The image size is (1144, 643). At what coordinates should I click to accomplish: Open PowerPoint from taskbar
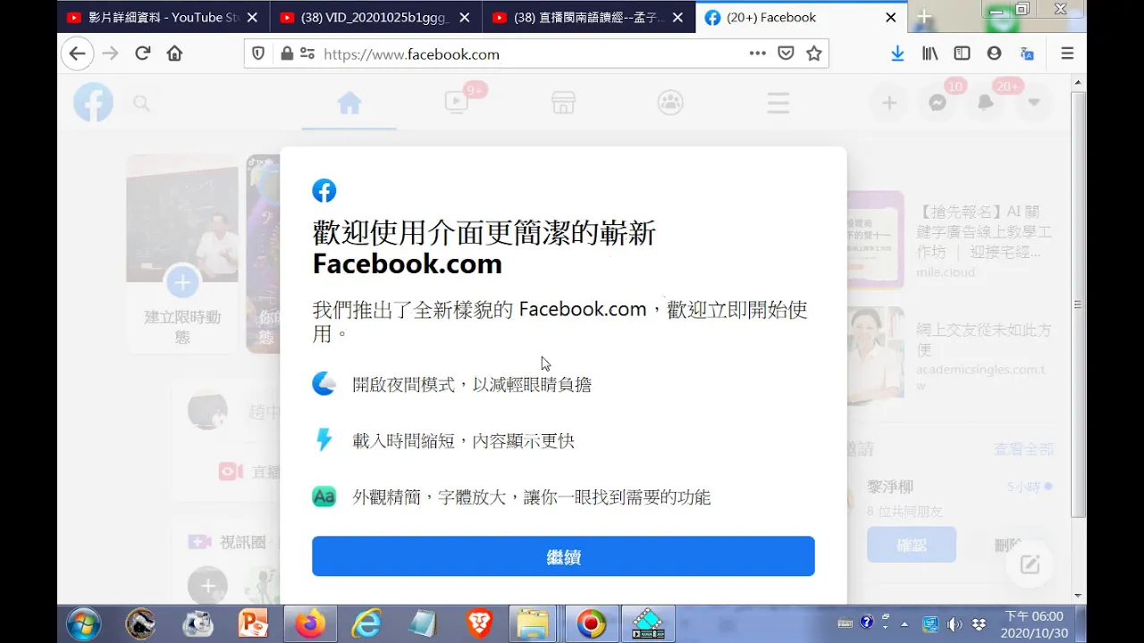pyautogui.click(x=254, y=623)
